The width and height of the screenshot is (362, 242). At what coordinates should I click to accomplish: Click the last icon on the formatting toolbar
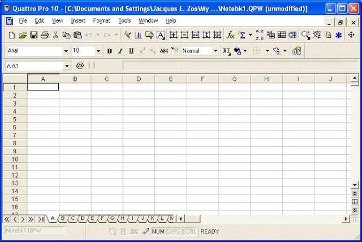point(296,51)
